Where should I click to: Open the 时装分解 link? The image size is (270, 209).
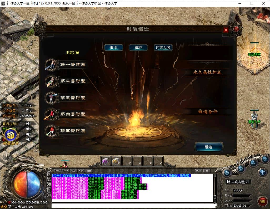point(73,52)
